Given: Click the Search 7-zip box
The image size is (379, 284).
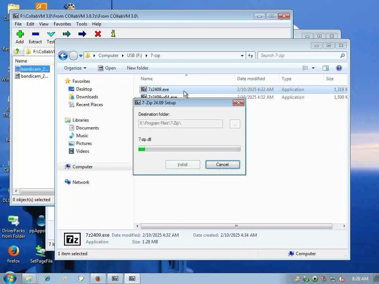Looking at the screenshot, I should coord(302,55).
